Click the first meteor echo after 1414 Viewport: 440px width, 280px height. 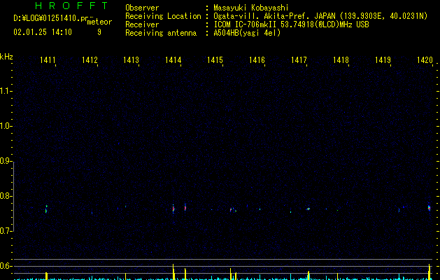[185, 207]
